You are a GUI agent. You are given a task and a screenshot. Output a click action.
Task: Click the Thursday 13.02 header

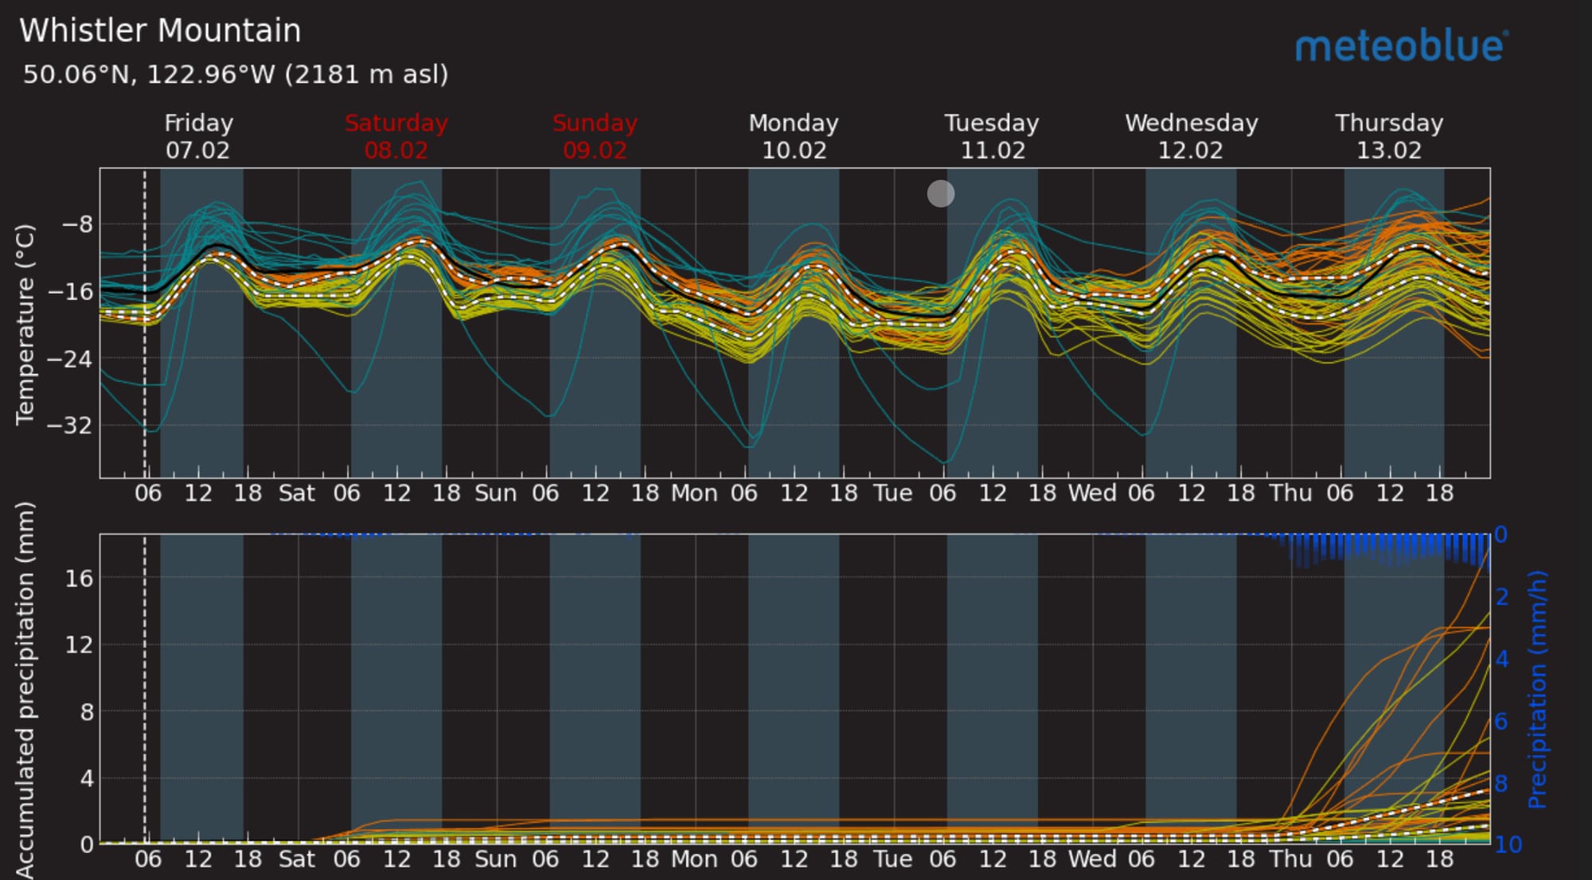pos(1389,136)
